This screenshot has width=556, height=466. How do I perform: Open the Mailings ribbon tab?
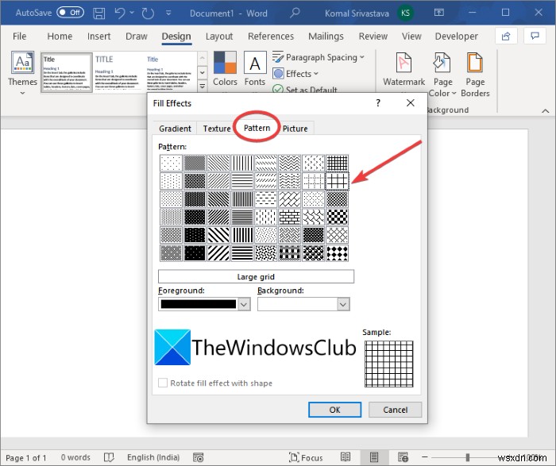point(326,37)
